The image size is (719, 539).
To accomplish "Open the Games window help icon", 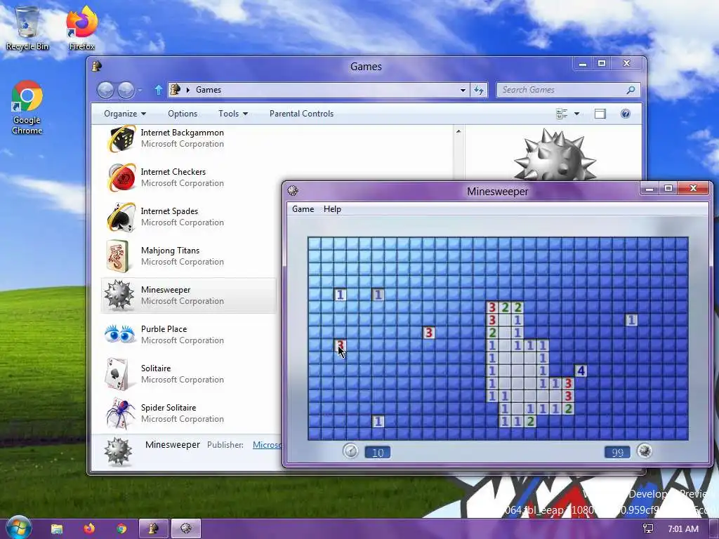I will [626, 114].
